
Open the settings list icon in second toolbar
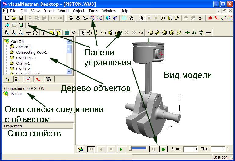point(30,25)
